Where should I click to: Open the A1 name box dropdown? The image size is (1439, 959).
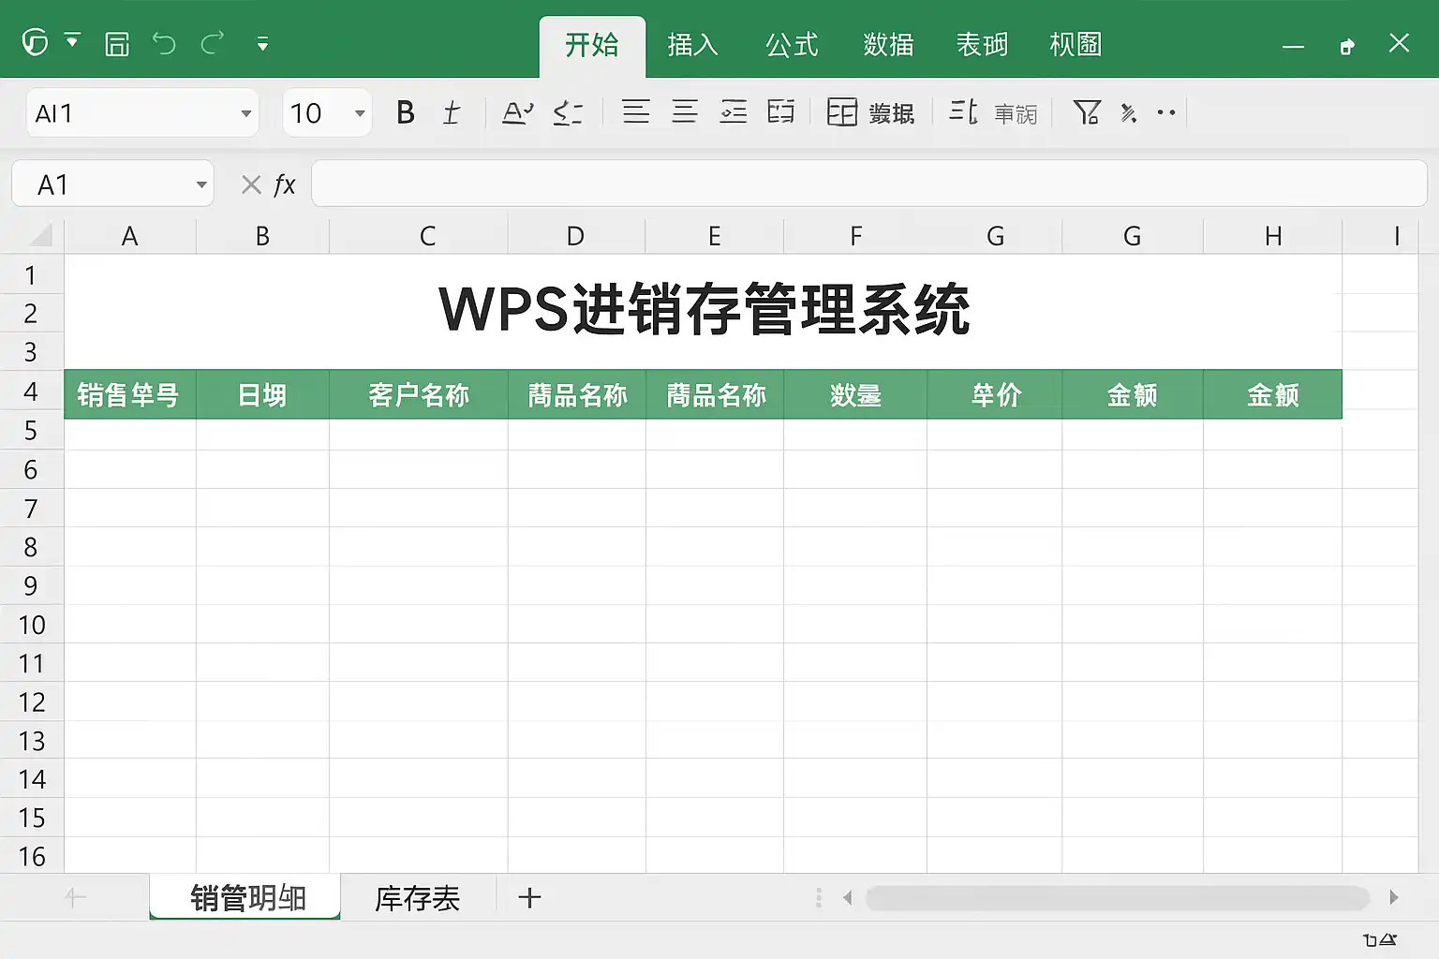tap(200, 185)
